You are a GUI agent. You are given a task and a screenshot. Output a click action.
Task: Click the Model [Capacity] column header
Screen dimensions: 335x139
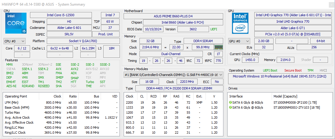click(x=285, y=96)
